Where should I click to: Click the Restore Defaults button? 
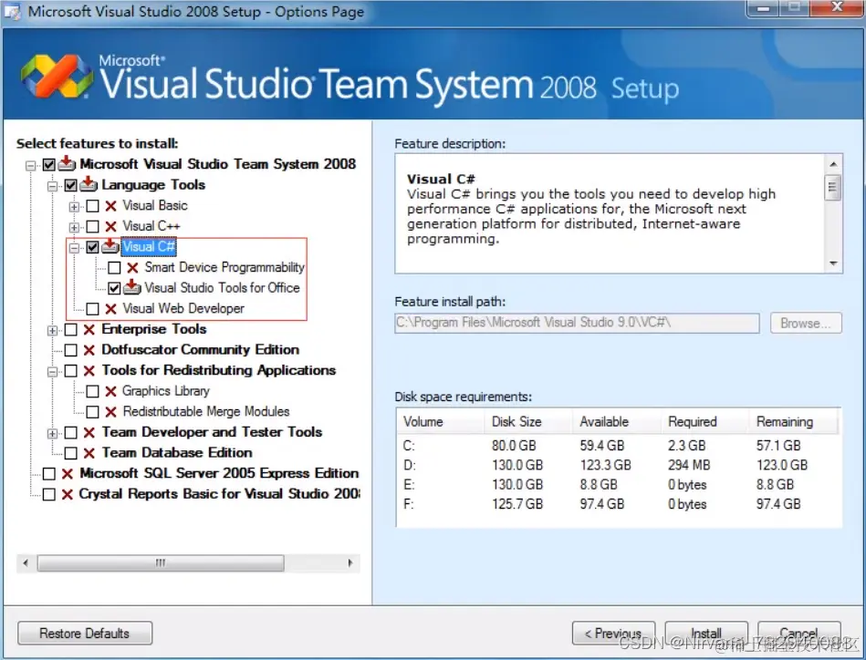(85, 633)
